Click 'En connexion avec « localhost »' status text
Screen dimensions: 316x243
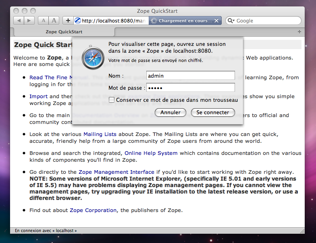point(46,231)
